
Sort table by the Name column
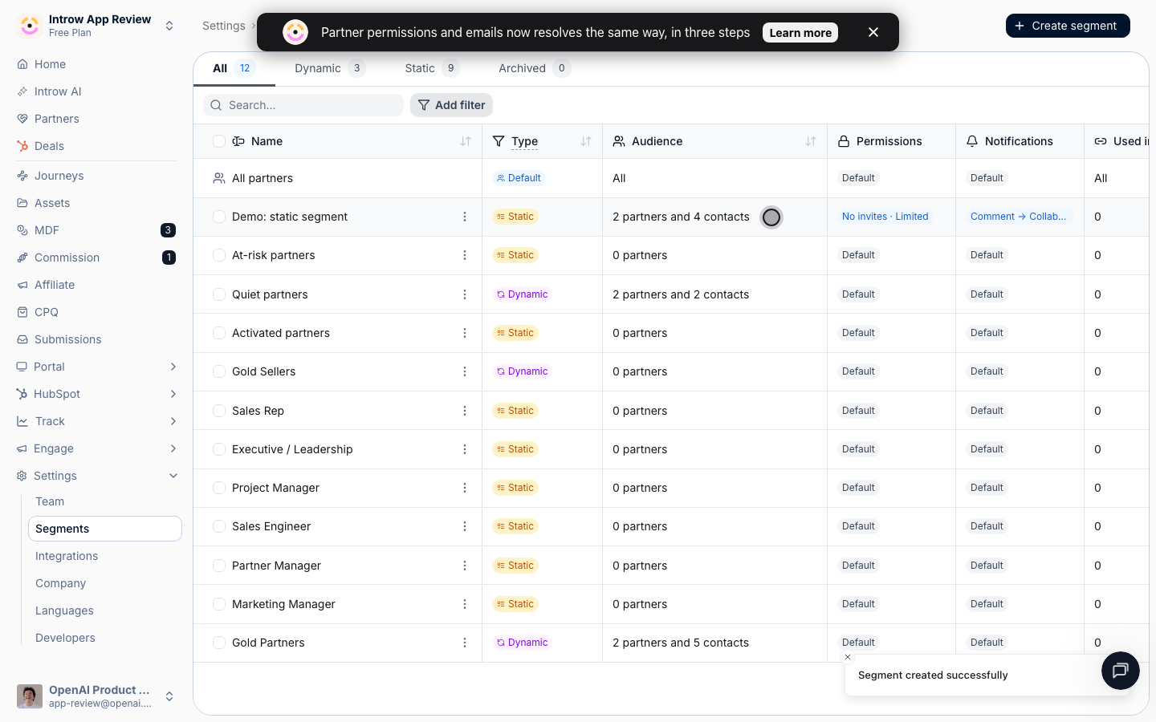point(466,141)
